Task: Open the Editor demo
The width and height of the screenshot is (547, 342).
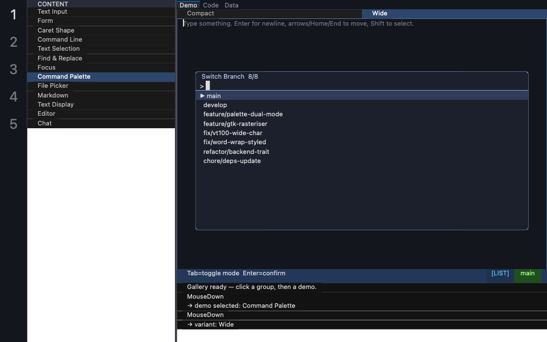Action: click(101, 114)
